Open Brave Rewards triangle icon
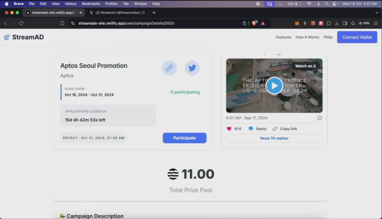 263,23
